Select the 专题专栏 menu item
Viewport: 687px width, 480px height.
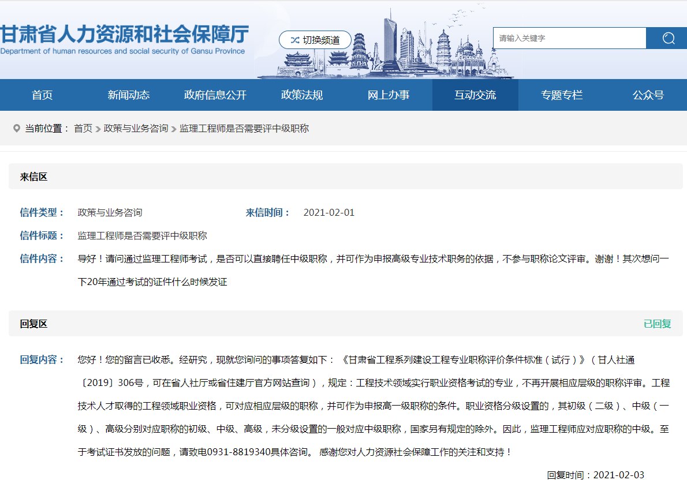[x=562, y=95]
